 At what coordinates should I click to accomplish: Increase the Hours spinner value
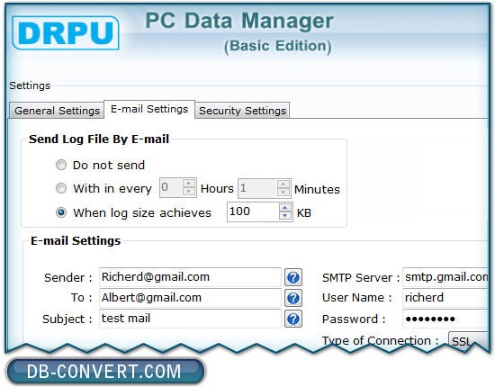click(x=189, y=184)
